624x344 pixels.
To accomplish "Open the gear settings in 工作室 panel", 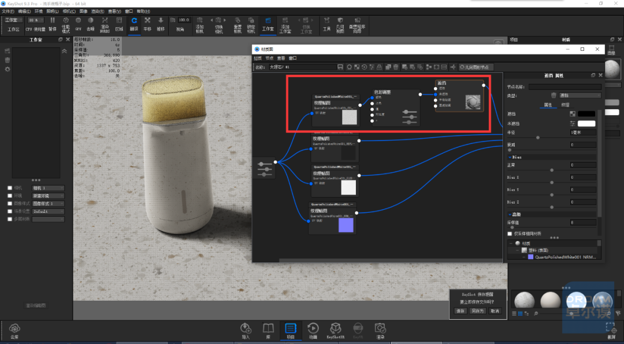I will (x=7, y=69).
